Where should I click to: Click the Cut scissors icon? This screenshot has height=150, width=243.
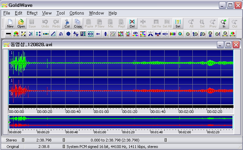click(67, 23)
